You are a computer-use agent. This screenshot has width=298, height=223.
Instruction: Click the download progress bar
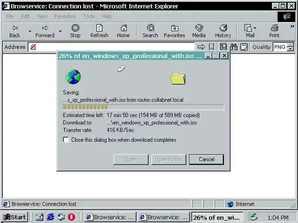143,107
